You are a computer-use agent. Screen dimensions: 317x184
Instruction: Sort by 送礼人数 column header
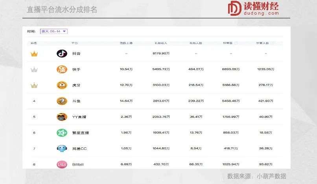pyautogui.click(x=196, y=43)
